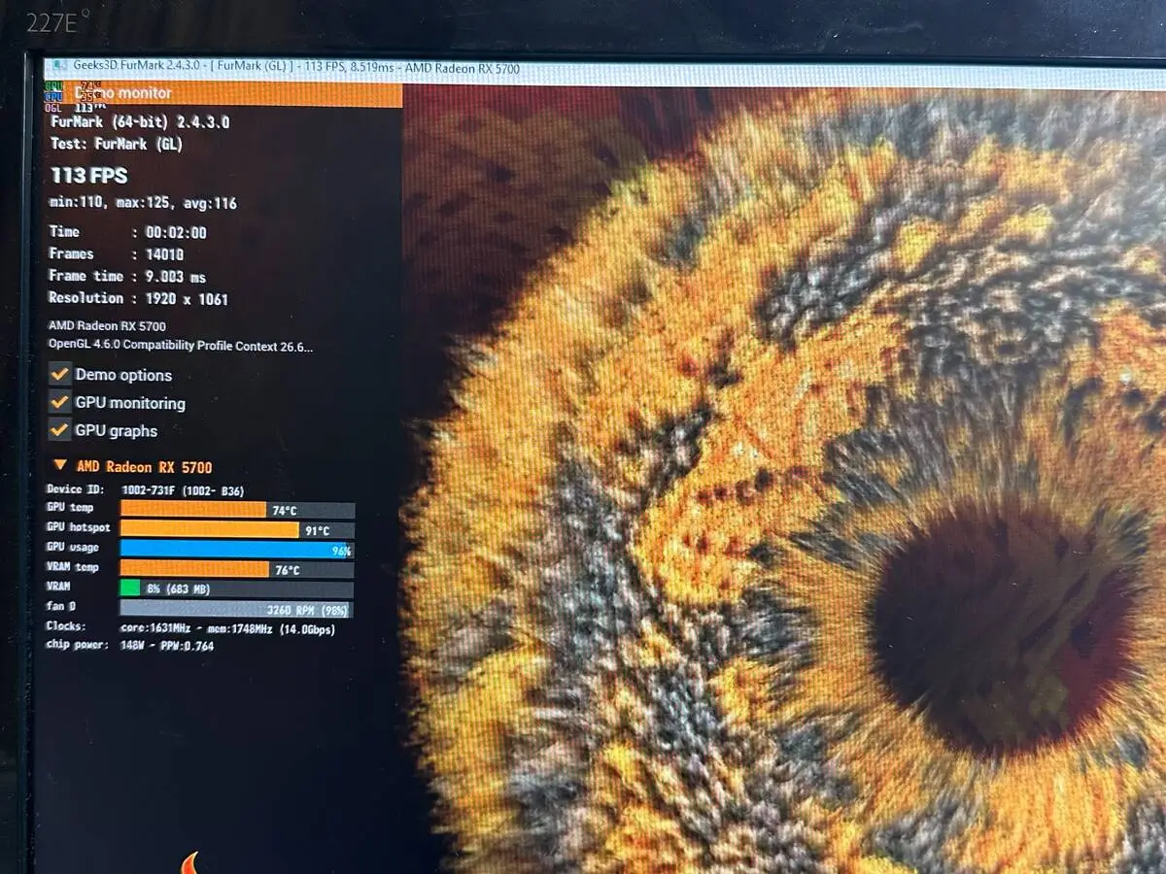Click the Frame time 9.003 ms row

click(x=127, y=277)
